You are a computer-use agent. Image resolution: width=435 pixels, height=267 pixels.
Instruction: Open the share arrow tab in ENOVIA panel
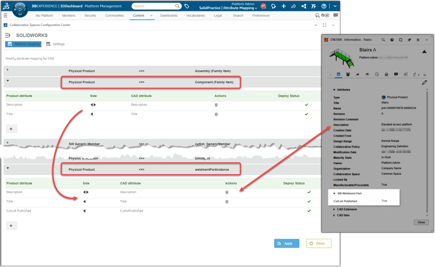[358, 74]
